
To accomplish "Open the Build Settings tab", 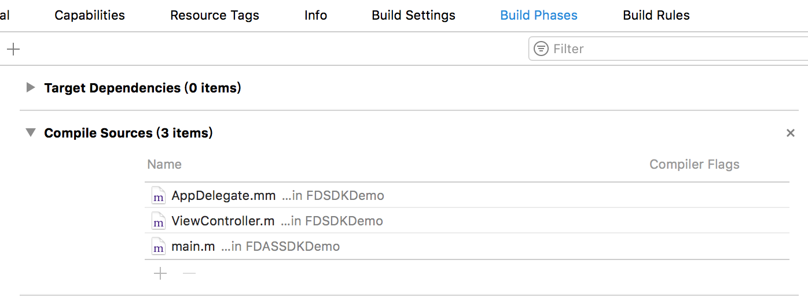I will pyautogui.click(x=413, y=16).
